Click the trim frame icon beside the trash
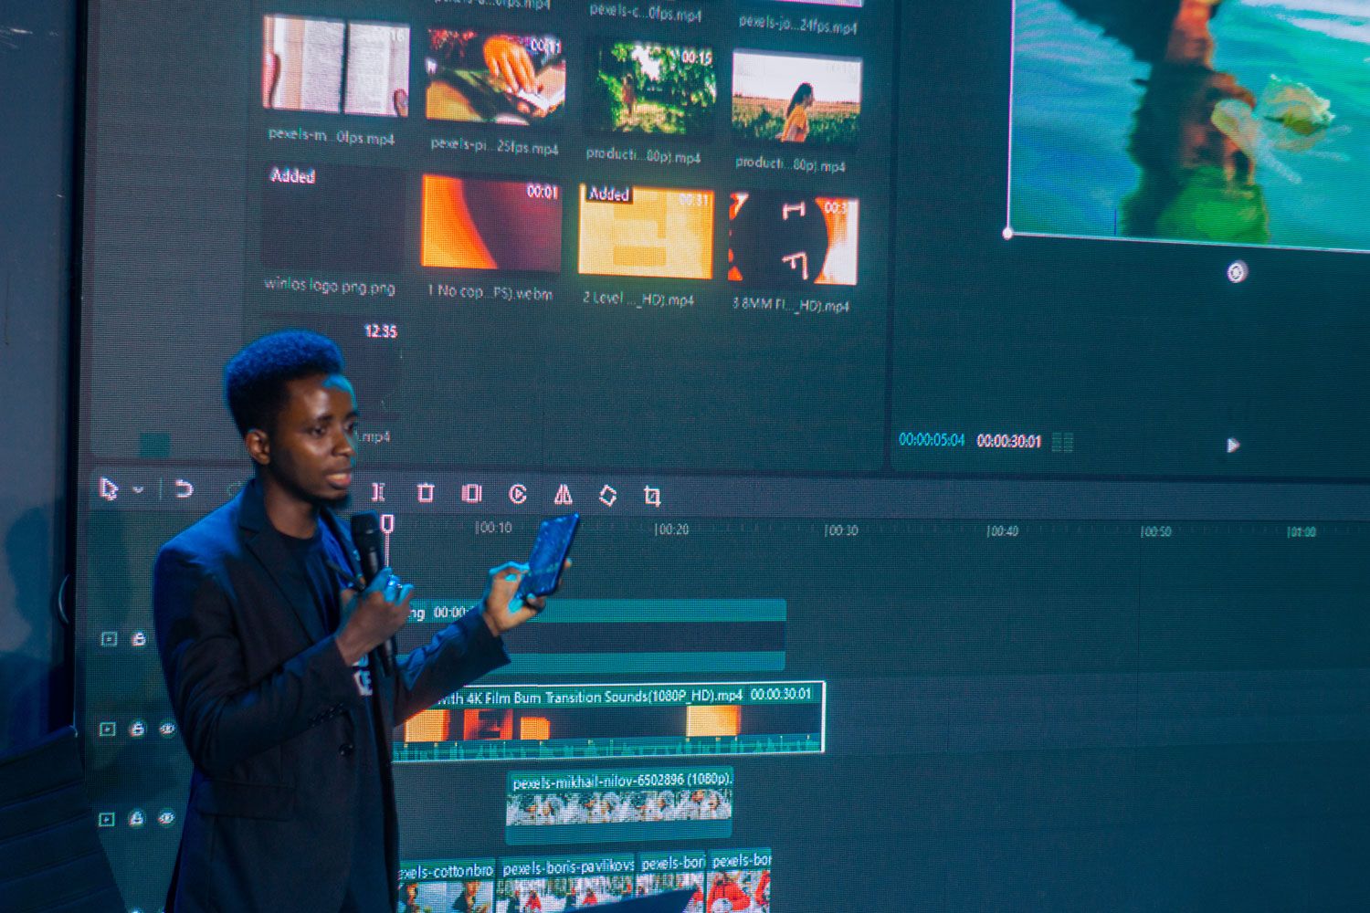This screenshot has height=913, width=1370. tap(471, 493)
